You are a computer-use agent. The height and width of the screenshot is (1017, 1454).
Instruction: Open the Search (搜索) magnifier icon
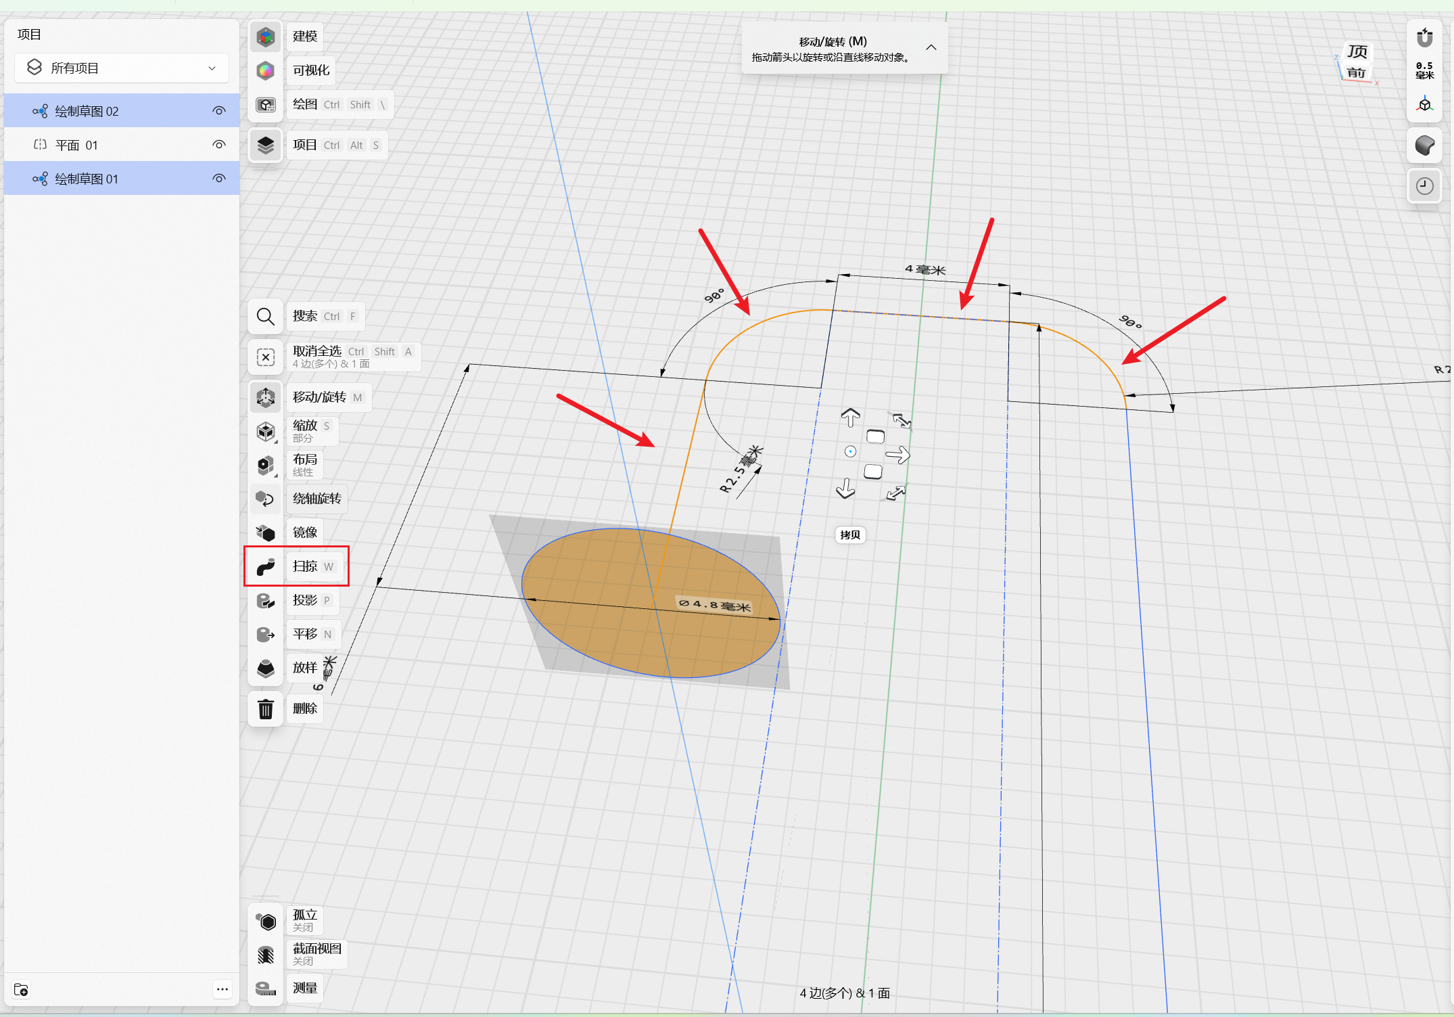click(x=266, y=316)
